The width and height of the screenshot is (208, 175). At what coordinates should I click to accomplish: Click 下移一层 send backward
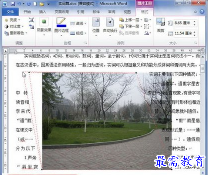point(129,26)
